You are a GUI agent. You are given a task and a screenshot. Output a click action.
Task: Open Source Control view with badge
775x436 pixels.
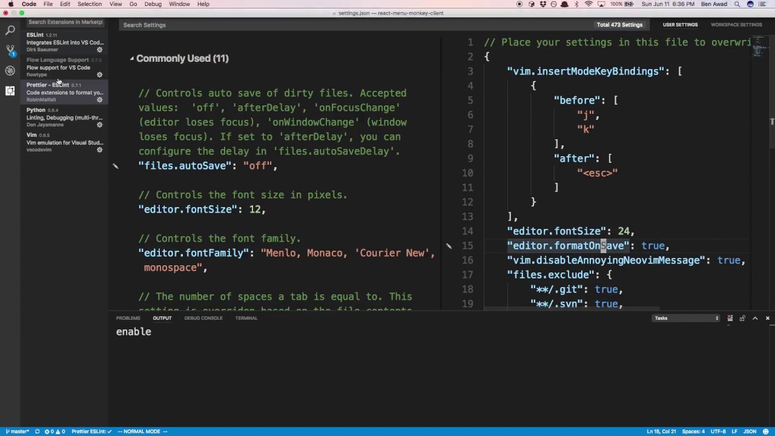pos(10,50)
